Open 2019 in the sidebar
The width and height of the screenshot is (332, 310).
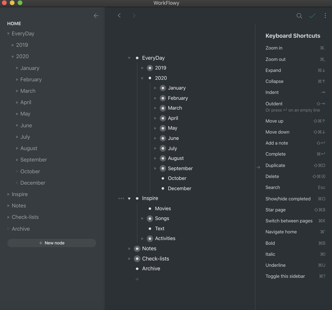point(22,45)
